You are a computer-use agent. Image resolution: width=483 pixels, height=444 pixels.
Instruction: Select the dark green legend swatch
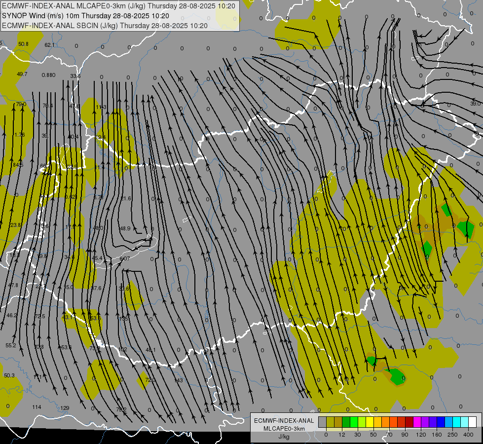[346, 422]
